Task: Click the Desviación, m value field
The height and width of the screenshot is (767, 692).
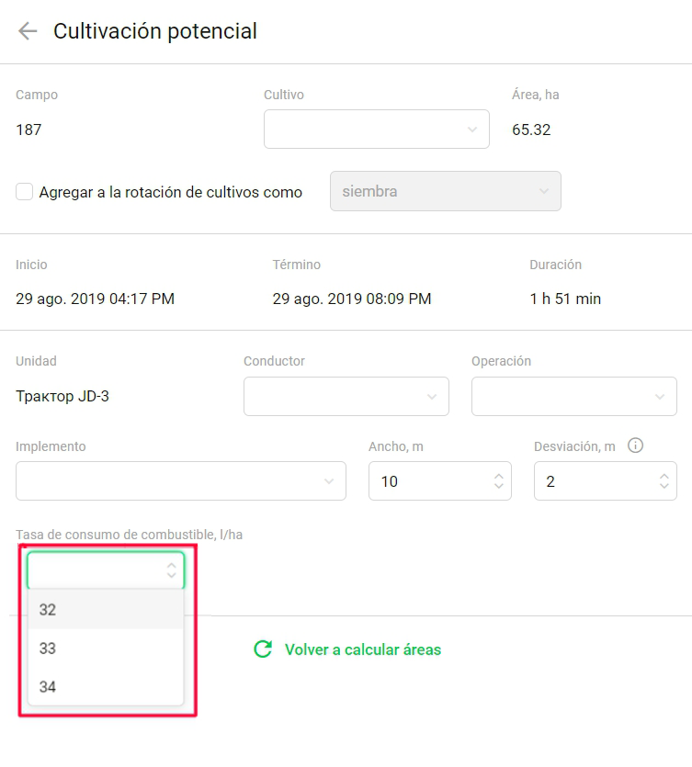Action: click(x=588, y=480)
